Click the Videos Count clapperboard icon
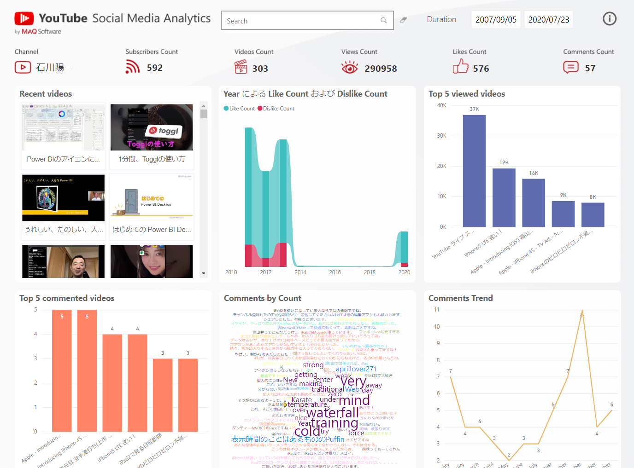 241,67
